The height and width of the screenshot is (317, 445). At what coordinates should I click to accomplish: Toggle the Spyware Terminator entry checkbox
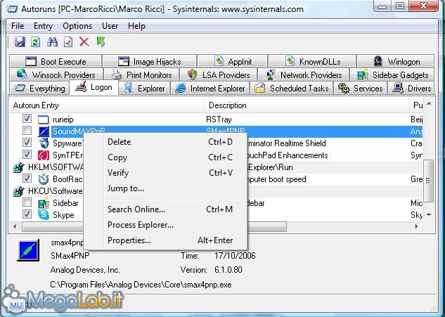point(27,143)
